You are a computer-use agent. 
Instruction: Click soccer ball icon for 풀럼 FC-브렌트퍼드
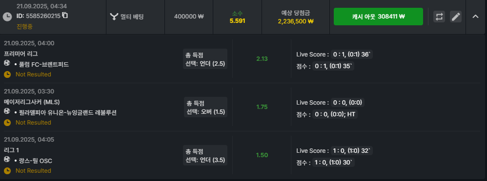7,63
